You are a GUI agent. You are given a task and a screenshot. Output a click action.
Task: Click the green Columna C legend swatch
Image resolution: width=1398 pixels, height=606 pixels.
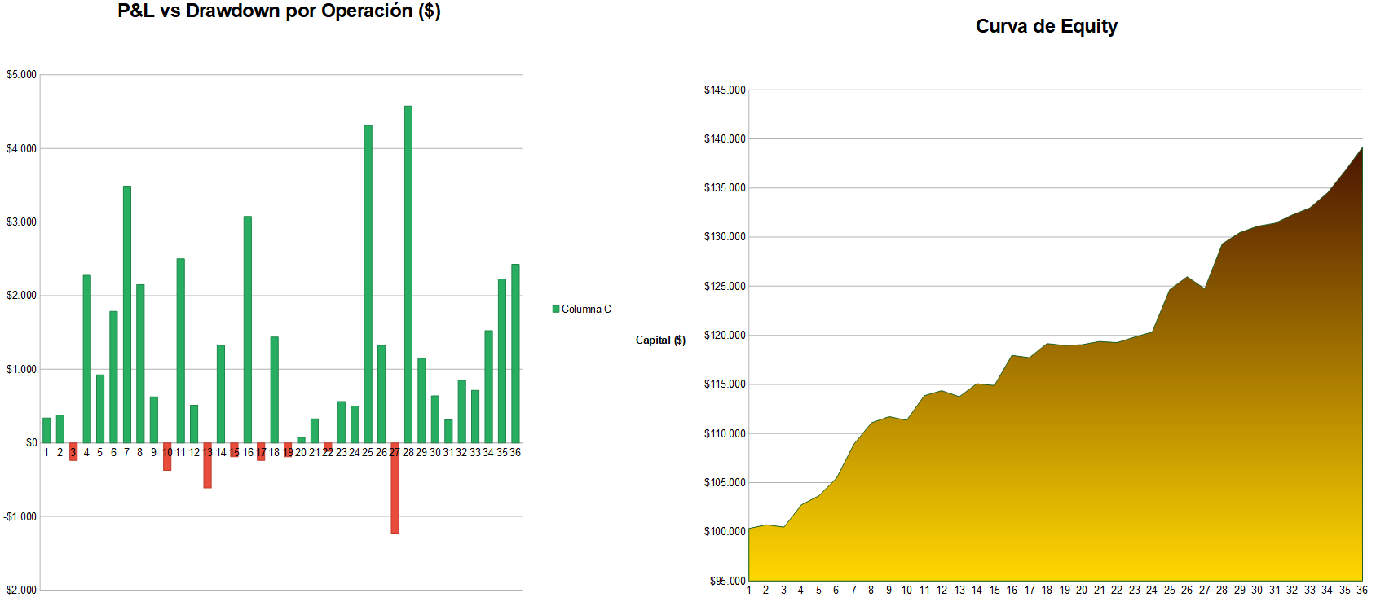point(556,309)
